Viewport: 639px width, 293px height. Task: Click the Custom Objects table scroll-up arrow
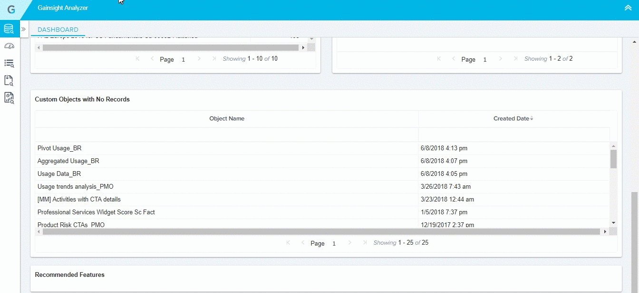point(613,146)
